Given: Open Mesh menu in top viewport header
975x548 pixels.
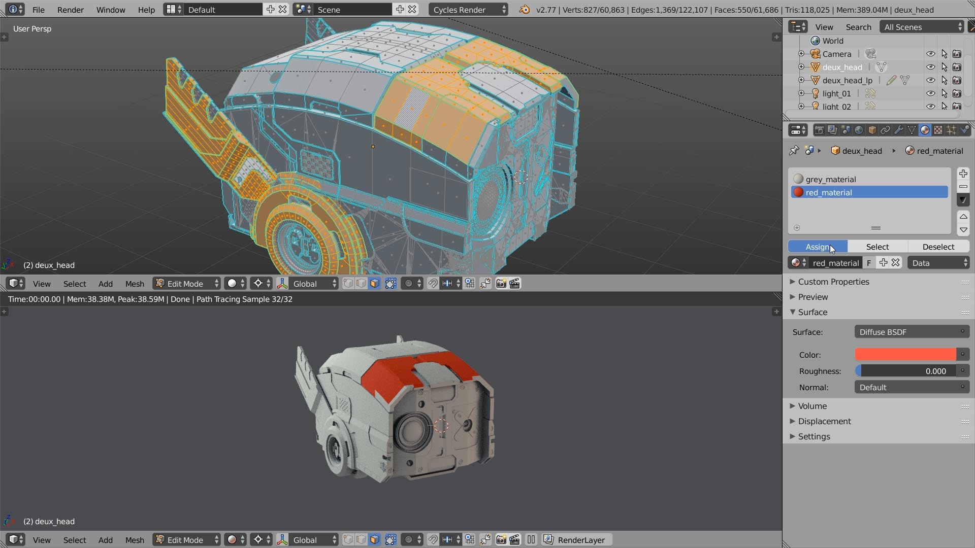Looking at the screenshot, I should tap(135, 284).
